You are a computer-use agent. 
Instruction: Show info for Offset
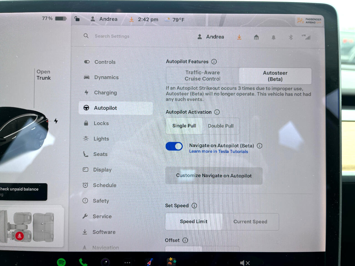(x=185, y=240)
